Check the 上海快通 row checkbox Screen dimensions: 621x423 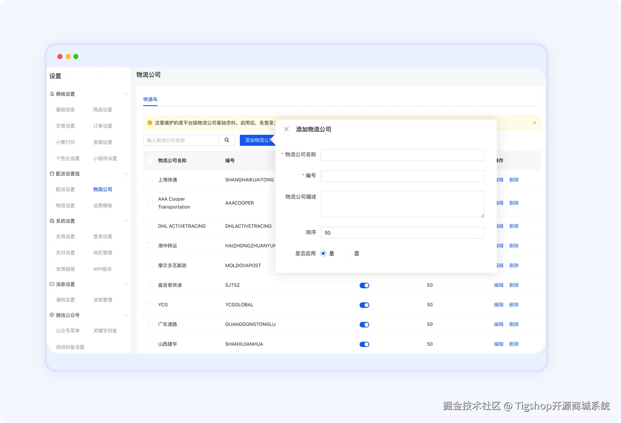pyautogui.click(x=150, y=179)
